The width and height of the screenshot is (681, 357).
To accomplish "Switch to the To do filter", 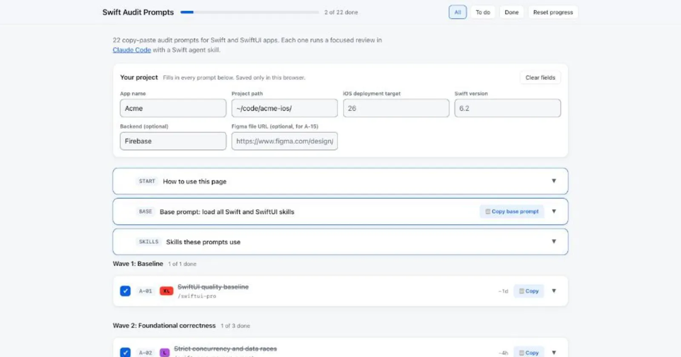I will tap(483, 12).
